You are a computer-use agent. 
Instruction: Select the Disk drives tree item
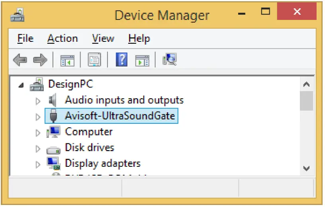coord(89,148)
